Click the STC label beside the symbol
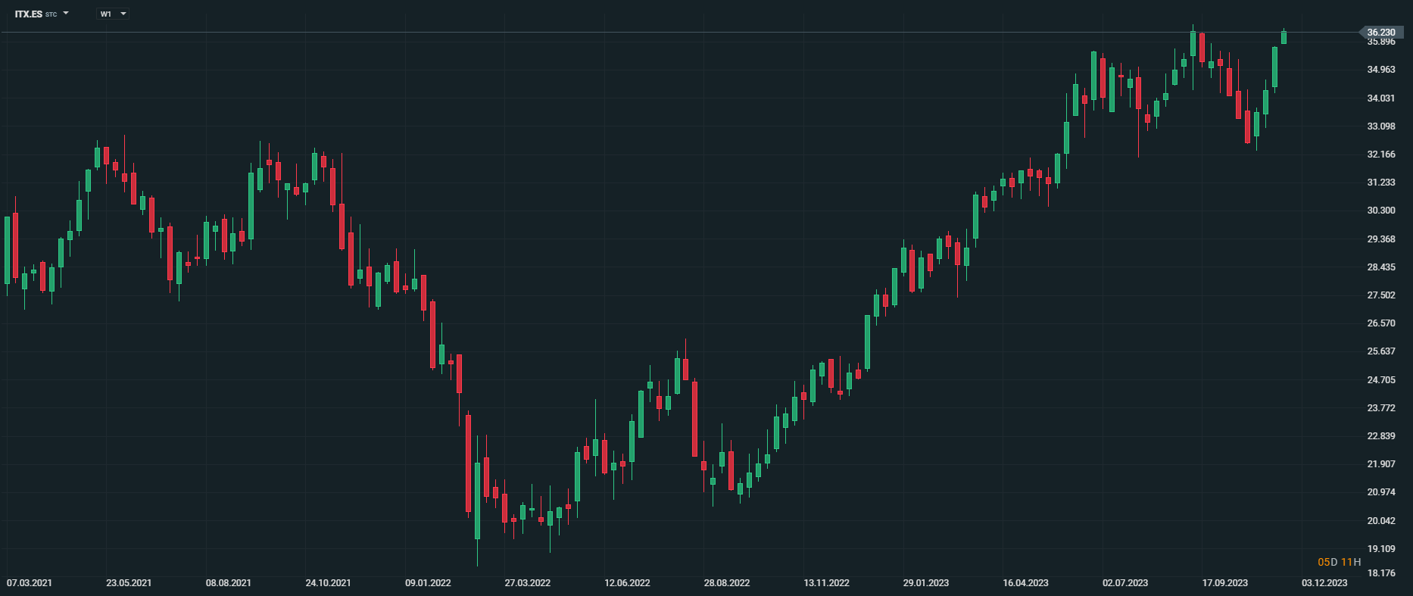Screen dimensions: 1413x596 tap(51, 14)
